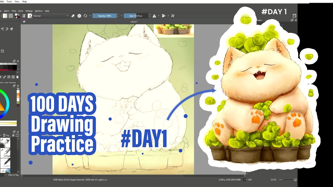
Task: Click the brush Size slider
Action: [x=136, y=16]
